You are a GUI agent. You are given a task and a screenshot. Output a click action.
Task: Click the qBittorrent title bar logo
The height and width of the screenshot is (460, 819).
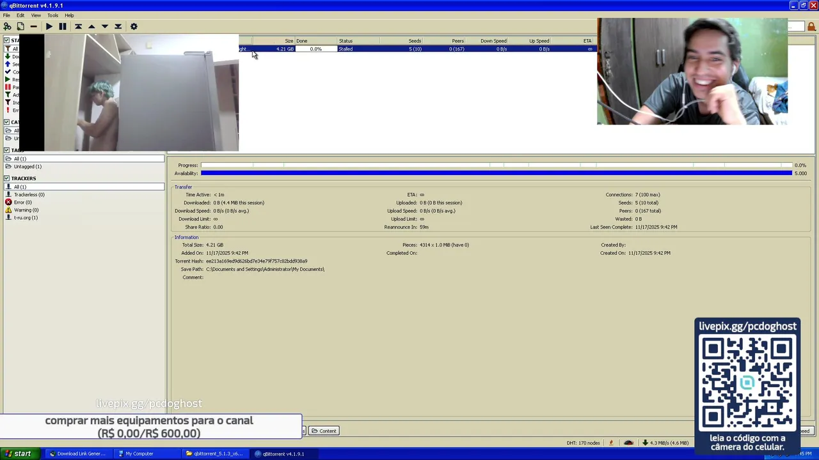pyautogui.click(x=4, y=5)
